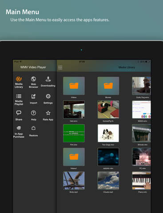Open the Videos1 folder
Screen dimensions: 163x213
(x=74, y=157)
